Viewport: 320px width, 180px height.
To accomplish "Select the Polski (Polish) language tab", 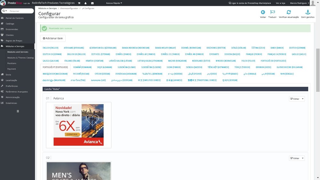I will [x=248, y=61].
